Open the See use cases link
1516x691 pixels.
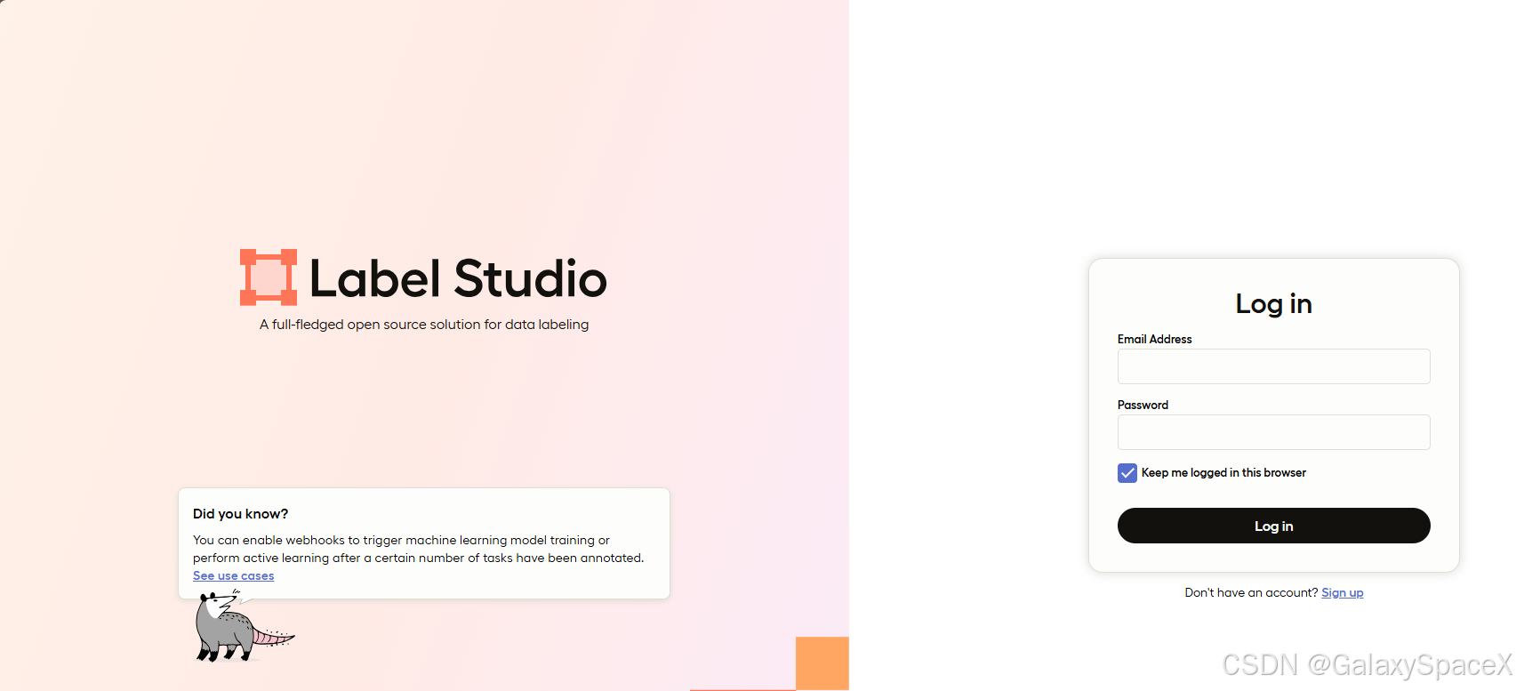click(x=233, y=576)
